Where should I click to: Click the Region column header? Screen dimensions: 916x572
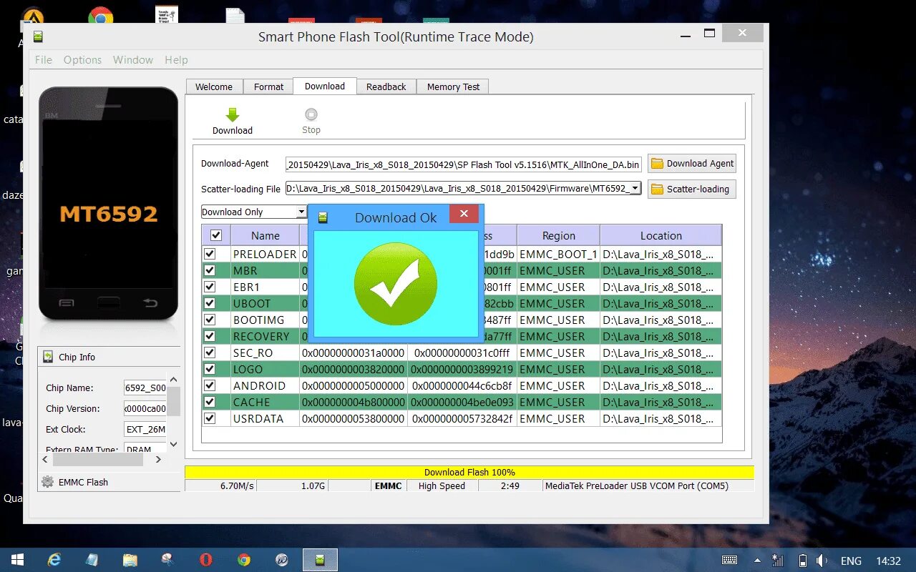pos(559,235)
